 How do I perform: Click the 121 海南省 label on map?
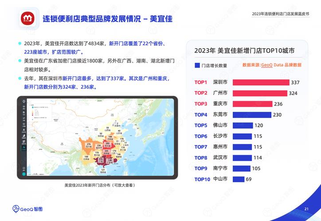pos(103,171)
